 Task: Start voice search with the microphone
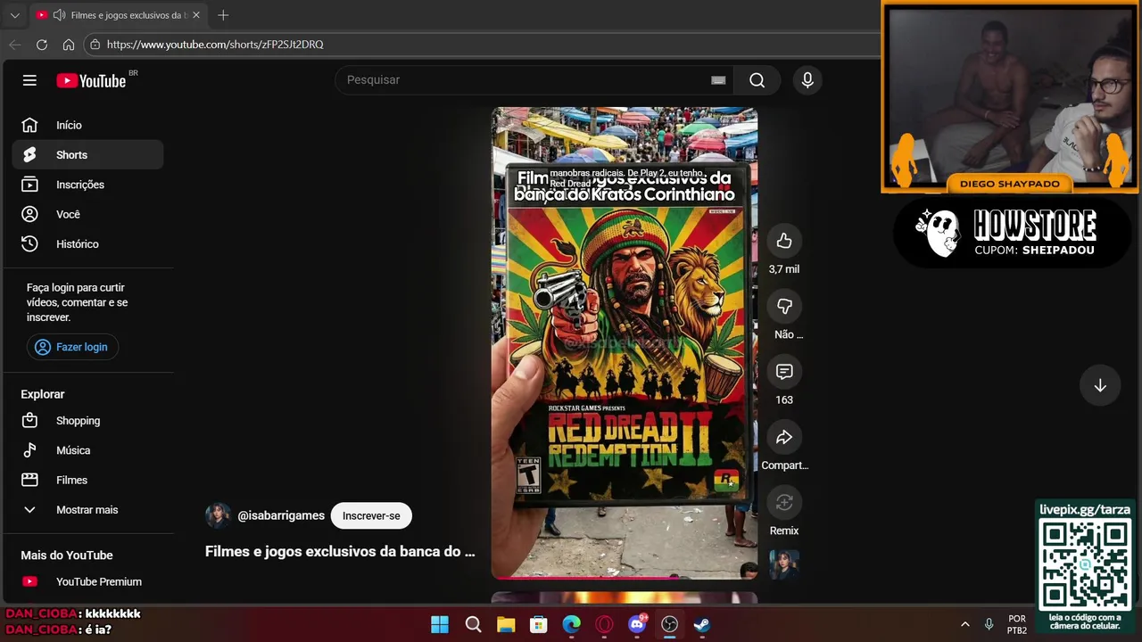pyautogui.click(x=807, y=80)
